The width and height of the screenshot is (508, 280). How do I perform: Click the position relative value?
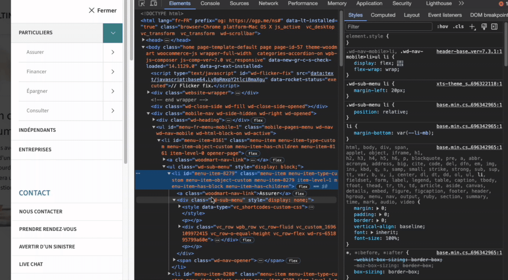pos(395,112)
